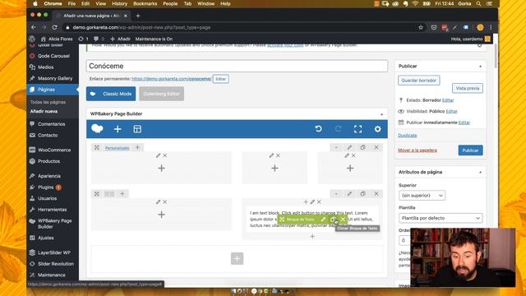The height and width of the screenshot is (296, 526).
Task: Add column to Personalizado row
Action: [137, 147]
